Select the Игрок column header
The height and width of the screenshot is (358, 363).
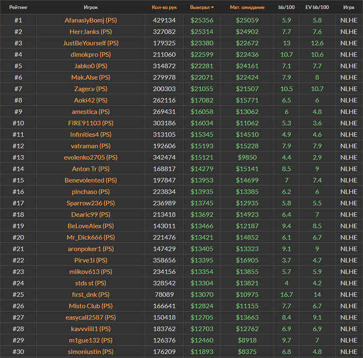coord(91,8)
